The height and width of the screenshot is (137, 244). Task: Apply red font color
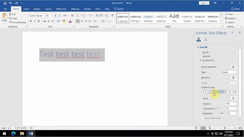click(70, 21)
